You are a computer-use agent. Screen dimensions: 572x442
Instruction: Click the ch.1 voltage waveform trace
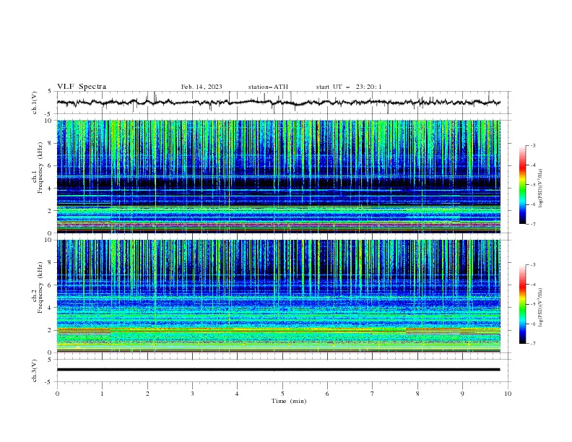click(278, 103)
